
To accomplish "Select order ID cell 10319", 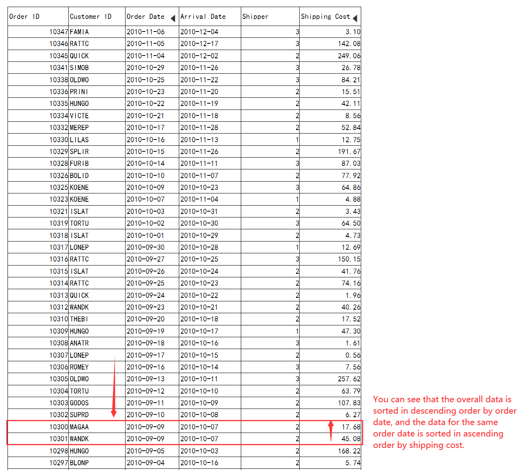I will click(38, 223).
